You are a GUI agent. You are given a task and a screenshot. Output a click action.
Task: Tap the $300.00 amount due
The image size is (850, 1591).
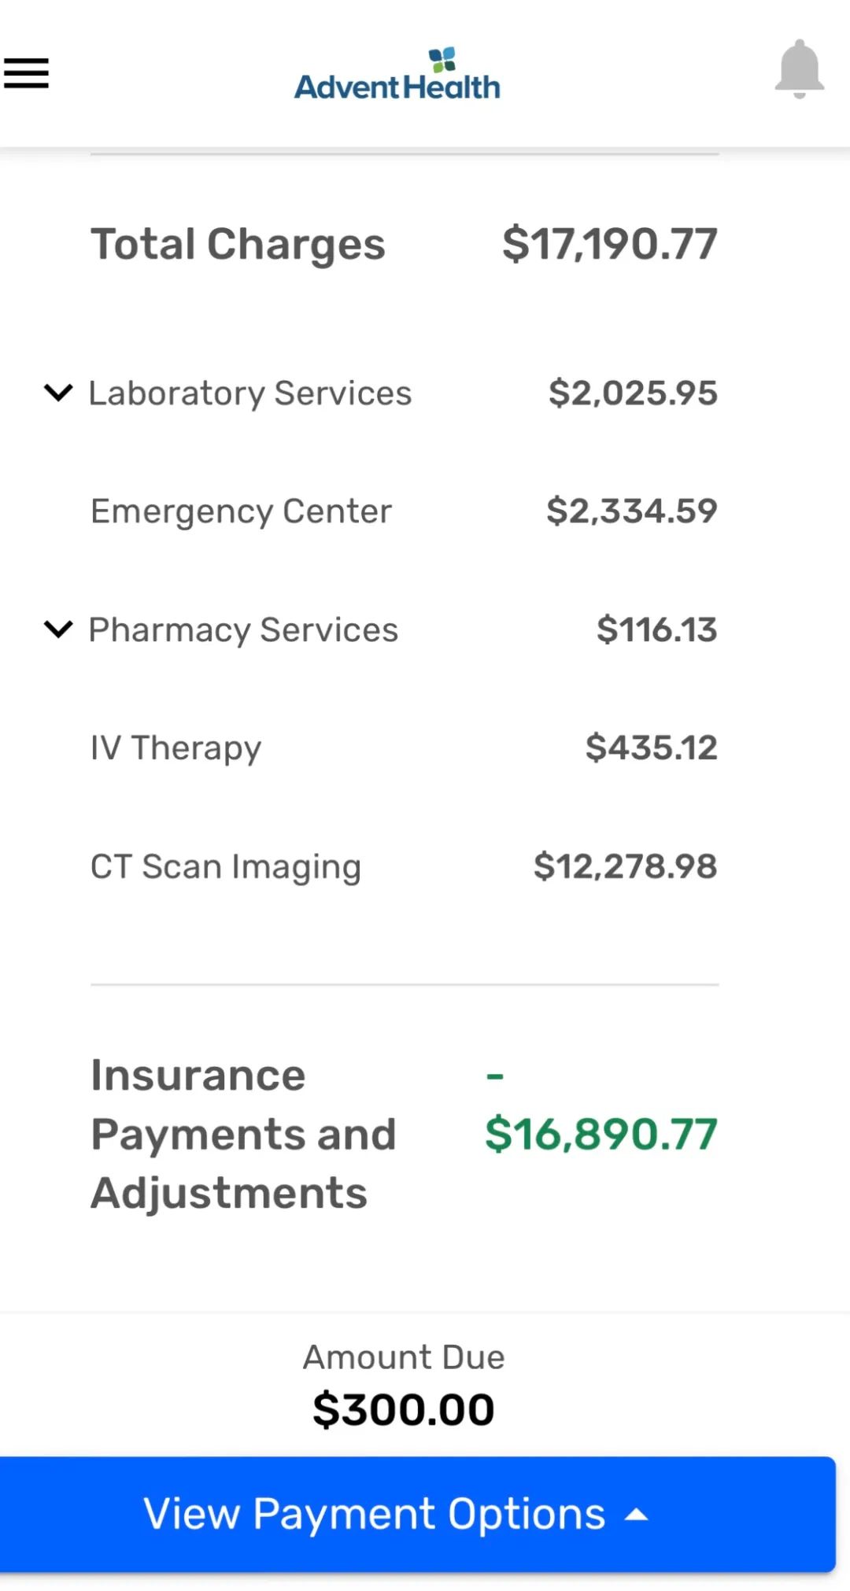[404, 1408]
